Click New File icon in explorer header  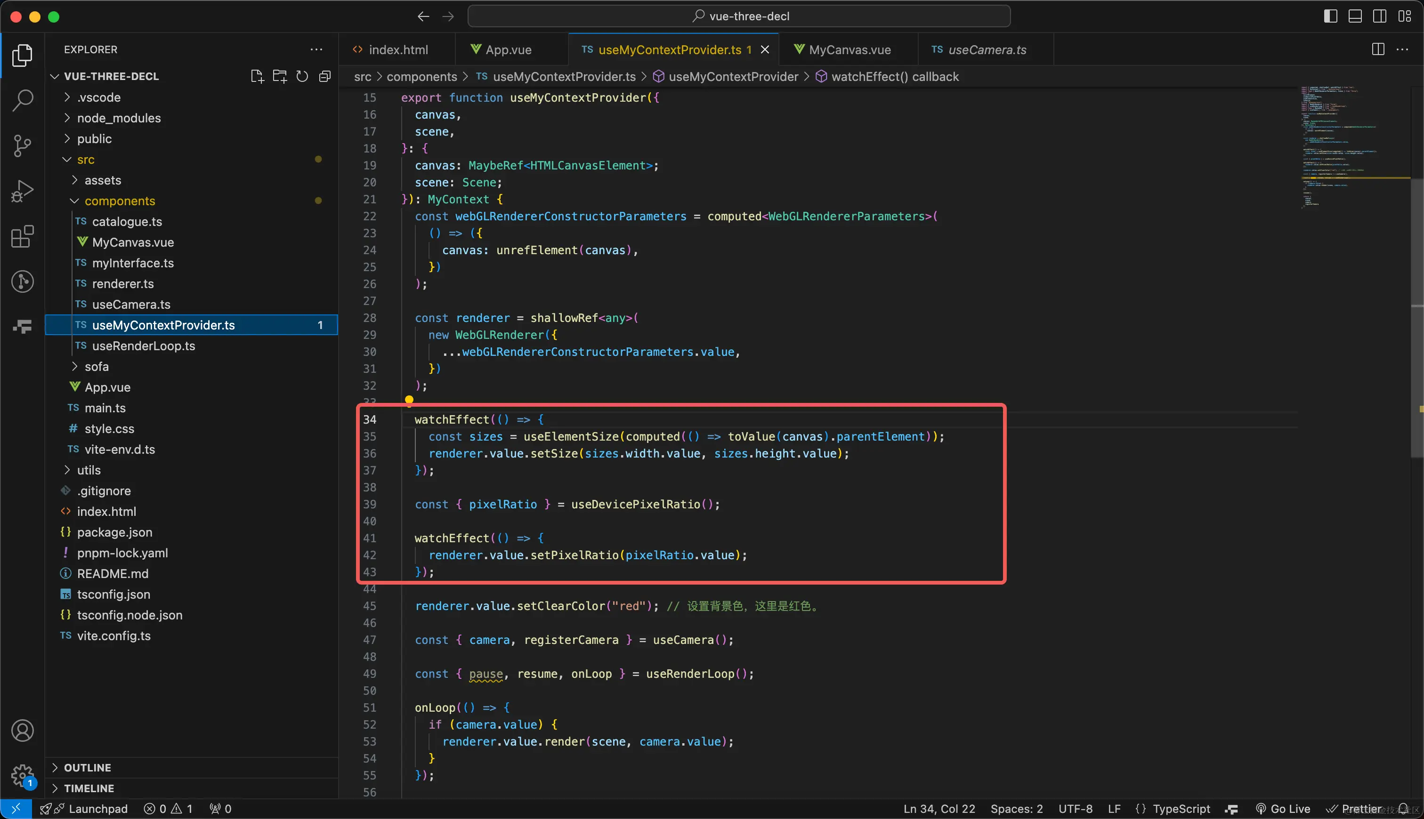(x=257, y=77)
